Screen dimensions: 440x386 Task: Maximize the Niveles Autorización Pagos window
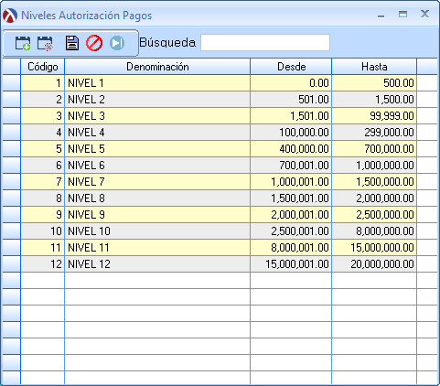click(x=402, y=14)
